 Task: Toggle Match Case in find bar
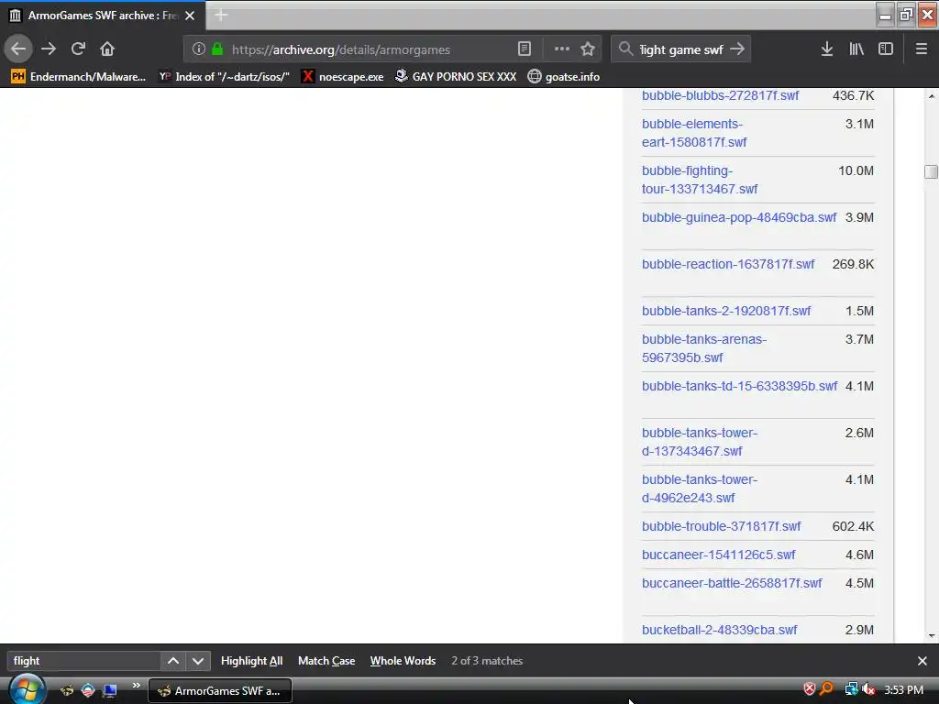(326, 661)
